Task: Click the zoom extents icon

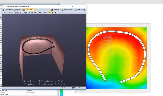Action: click(44, 12)
